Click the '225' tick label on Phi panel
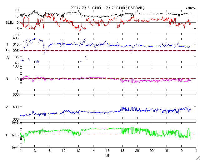Image resolution: width=200 pixels, height=160 pixels. click(16, 51)
